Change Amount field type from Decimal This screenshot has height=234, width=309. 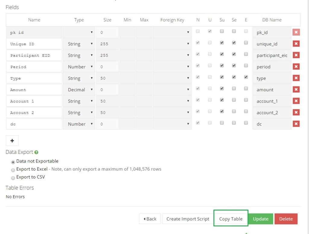(79, 90)
